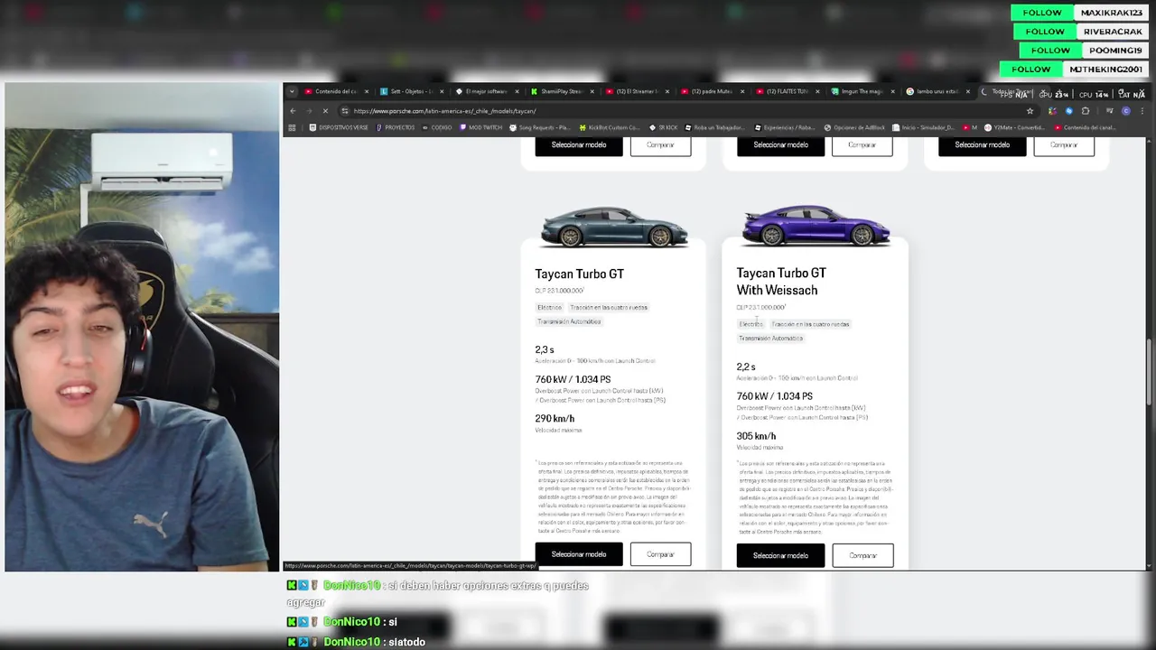Screen dimensions: 1156x650
Task: Open 'KickBot Custom Co...' bookmark
Action: coord(610,127)
